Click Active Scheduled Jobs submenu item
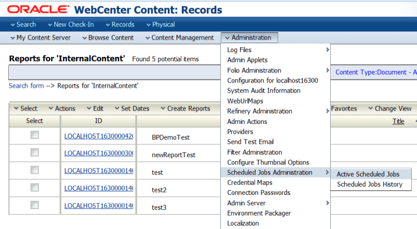This screenshot has width=417, height=229. click(371, 174)
